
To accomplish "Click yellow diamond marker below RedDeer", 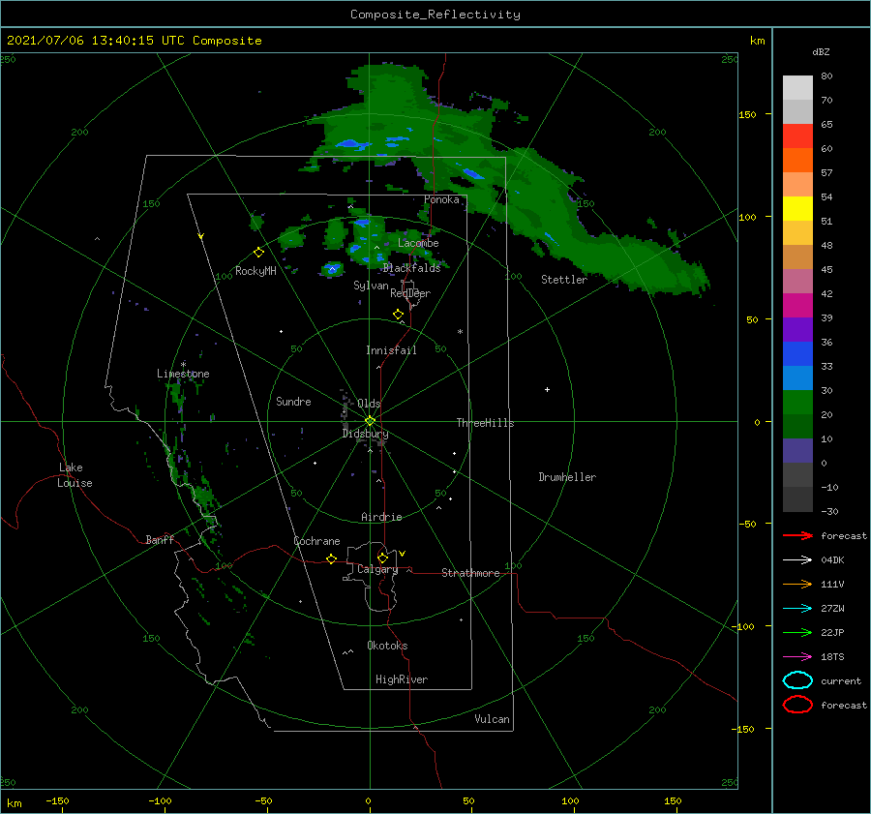I will (x=398, y=315).
